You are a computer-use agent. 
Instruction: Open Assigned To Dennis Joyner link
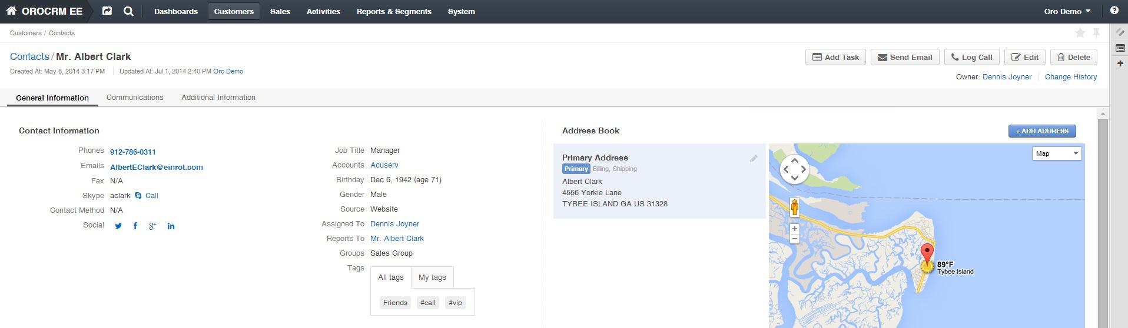tap(394, 224)
